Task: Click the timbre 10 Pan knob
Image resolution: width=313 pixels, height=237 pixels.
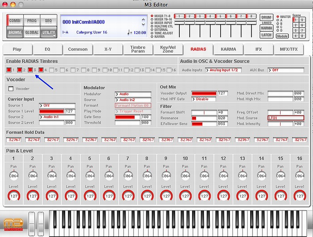Action: click(x=185, y=175)
